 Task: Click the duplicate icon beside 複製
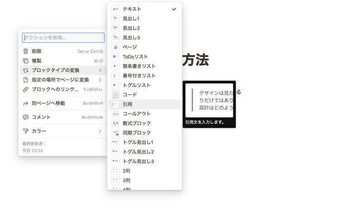pyautogui.click(x=26, y=61)
